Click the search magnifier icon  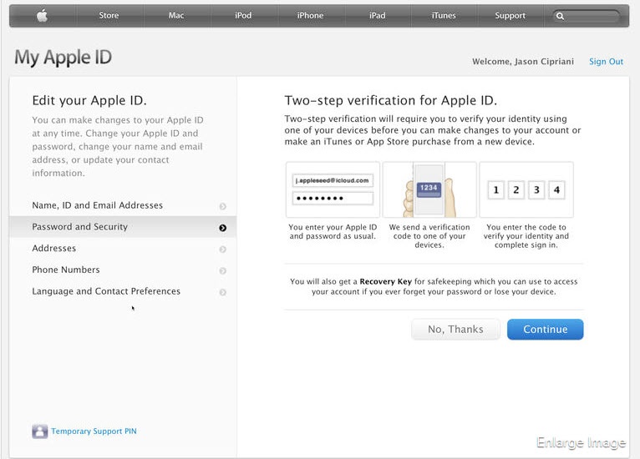561,16
